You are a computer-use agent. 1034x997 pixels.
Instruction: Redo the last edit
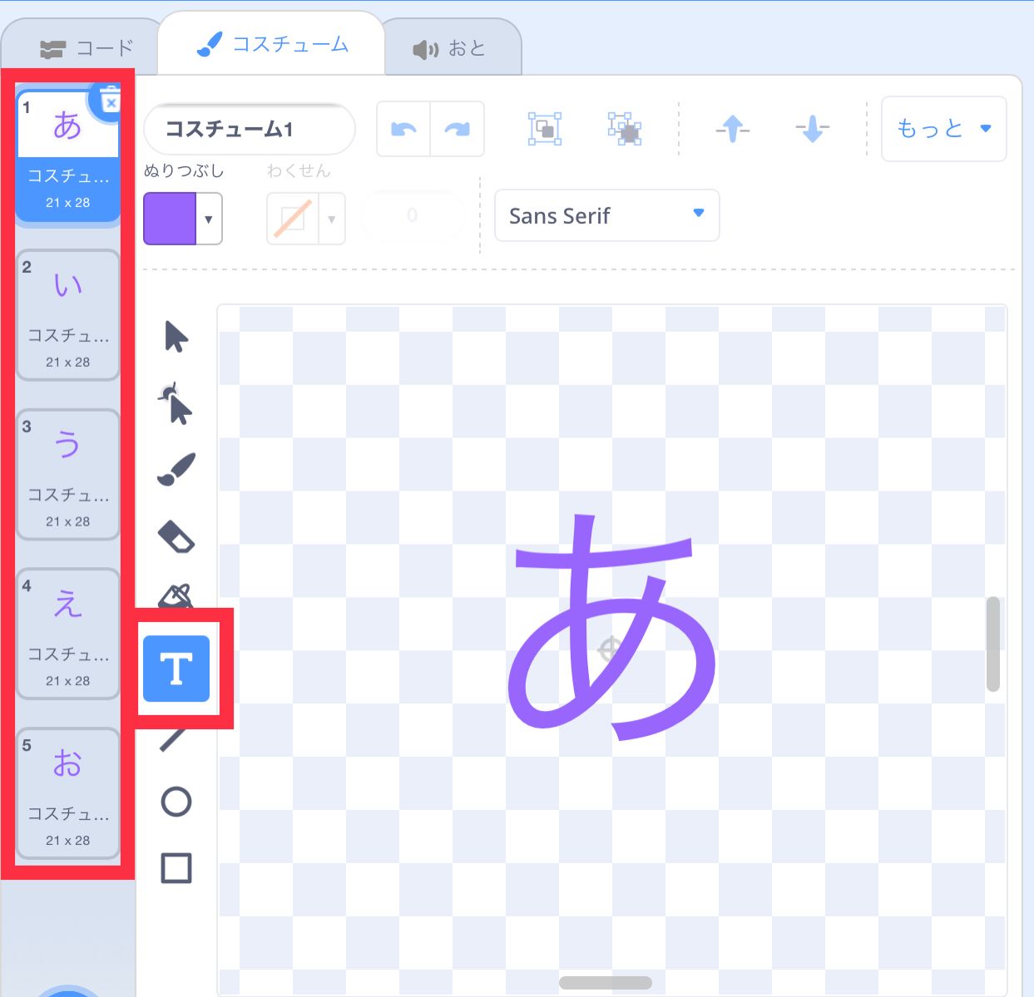[457, 129]
